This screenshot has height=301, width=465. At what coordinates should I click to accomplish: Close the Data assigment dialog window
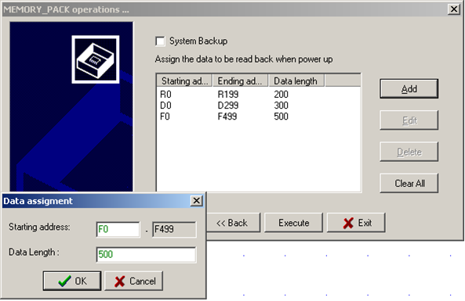pyautogui.click(x=196, y=201)
